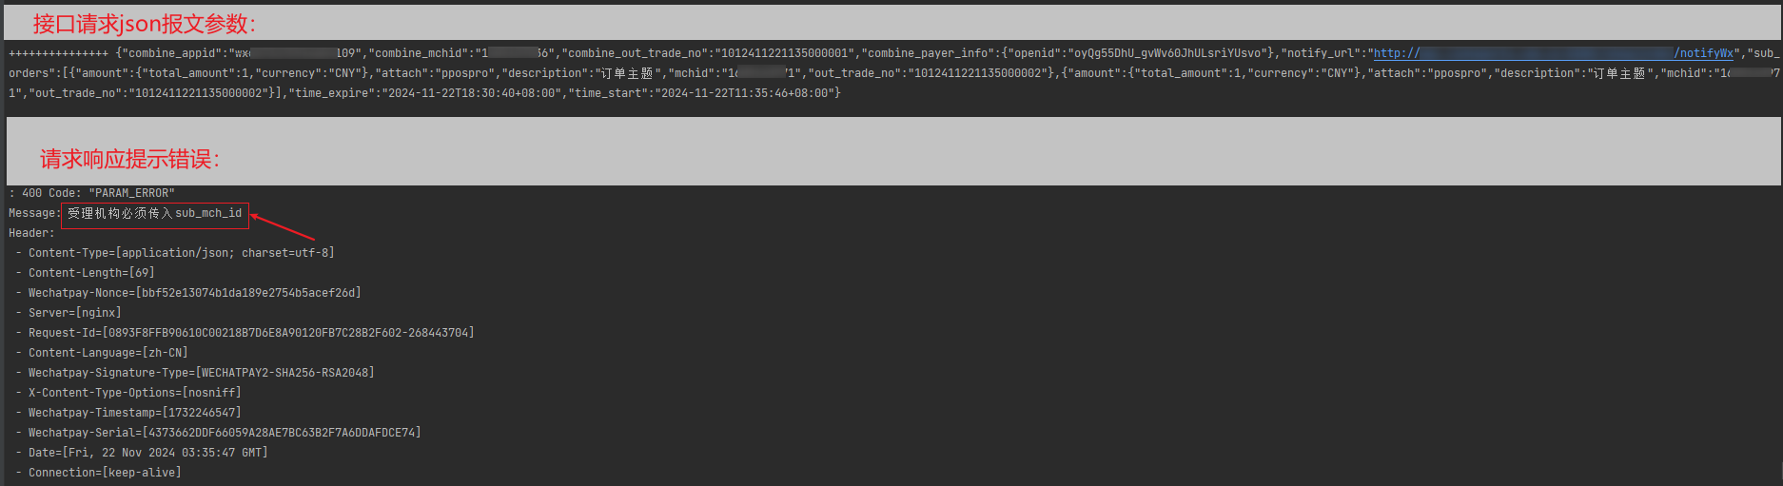Image resolution: width=1783 pixels, height=486 pixels.
Task: Select the Server nginx header line
Action: click(x=69, y=313)
